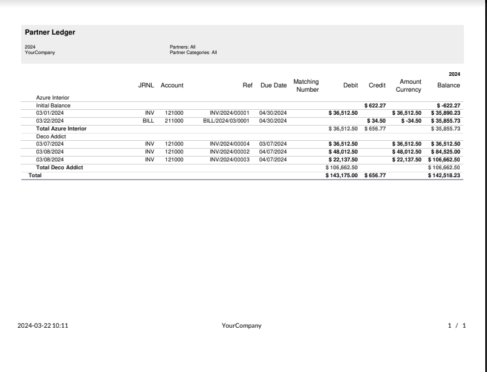Click reference BILL/2024/03/0001
Screen dimensions: 487x372
pos(226,121)
